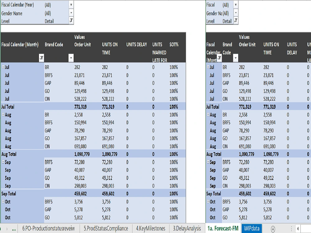311x233 pixels.
Task: Open Gender Name filter dropdown in right pivot
Action: click(x=236, y=13)
